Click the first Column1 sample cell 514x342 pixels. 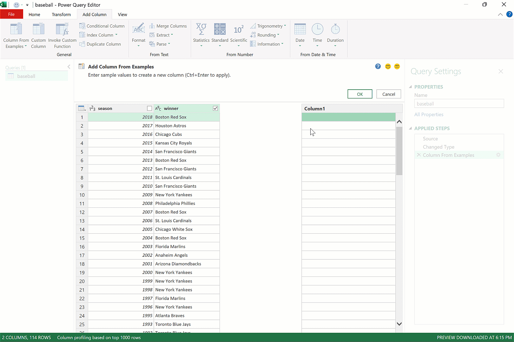(348, 117)
